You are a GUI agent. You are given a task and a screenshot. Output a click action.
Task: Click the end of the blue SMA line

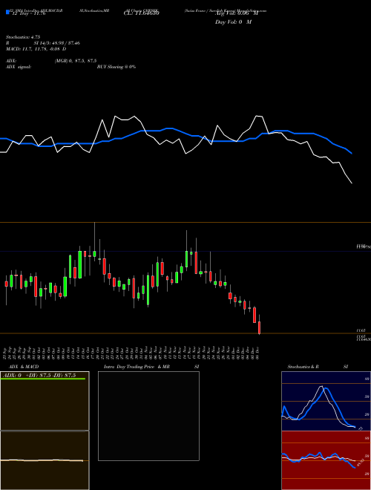pyautogui.click(x=352, y=154)
